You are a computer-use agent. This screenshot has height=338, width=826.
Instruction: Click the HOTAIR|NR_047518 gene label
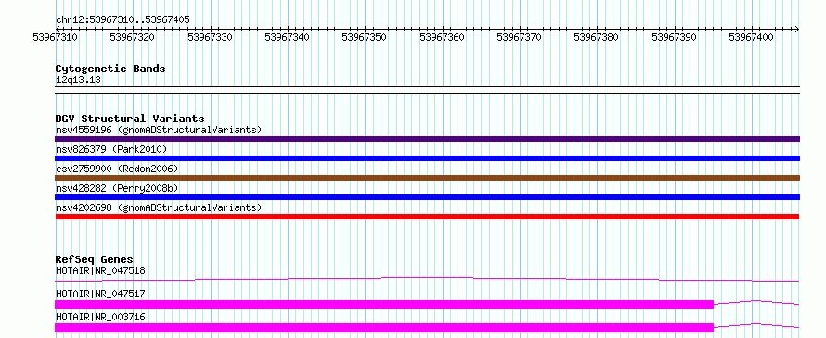100,270
